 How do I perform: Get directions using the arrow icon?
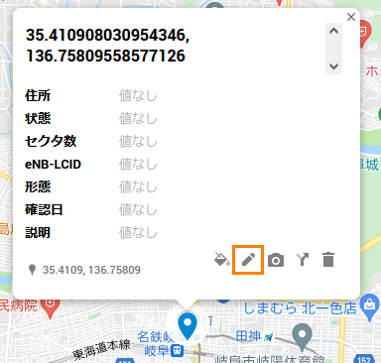[303, 260]
